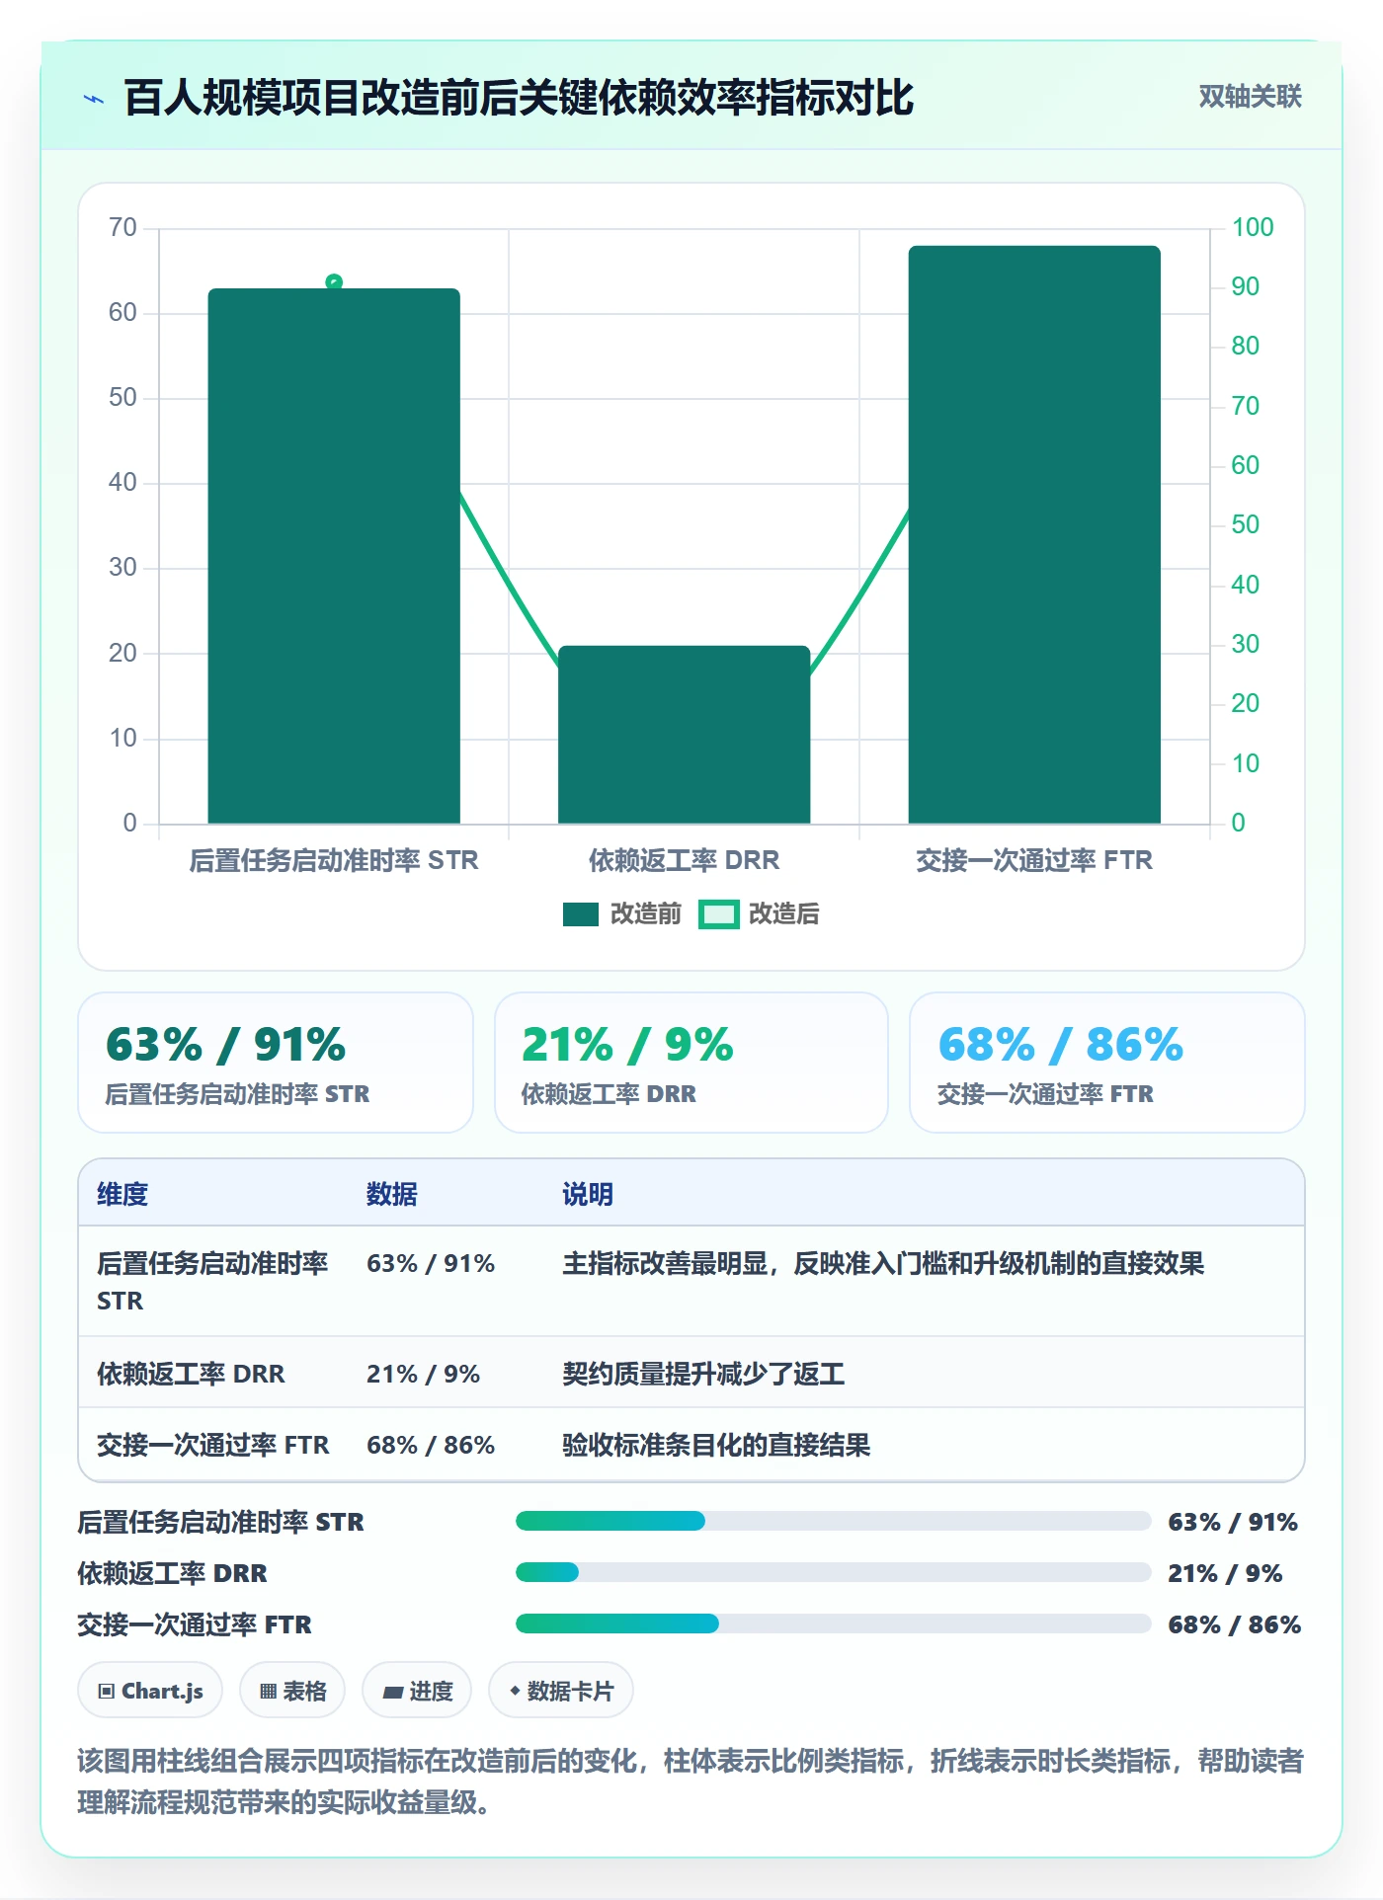Click the 维度 table column header
Image resolution: width=1383 pixels, height=1900 pixels.
(122, 1194)
